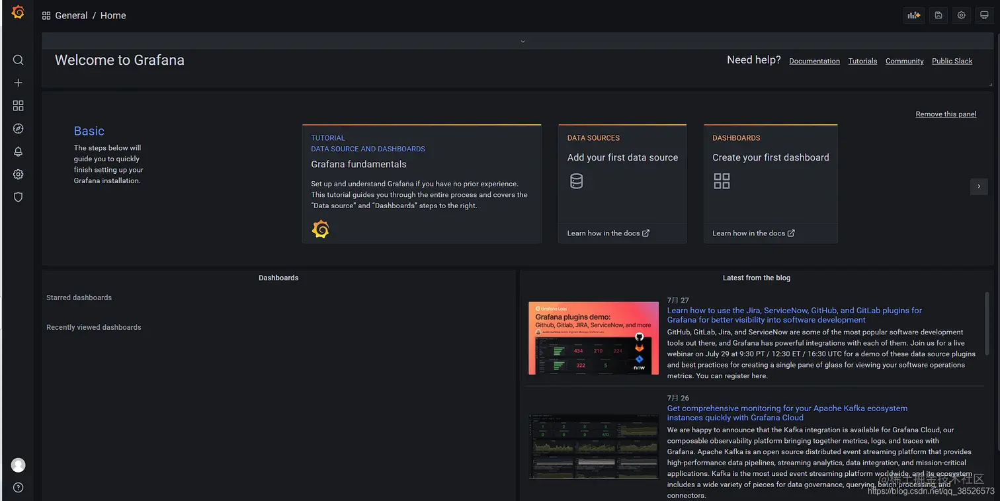Open Dashboard settings gear in top bar
This screenshot has height=501, width=1000.
click(962, 15)
